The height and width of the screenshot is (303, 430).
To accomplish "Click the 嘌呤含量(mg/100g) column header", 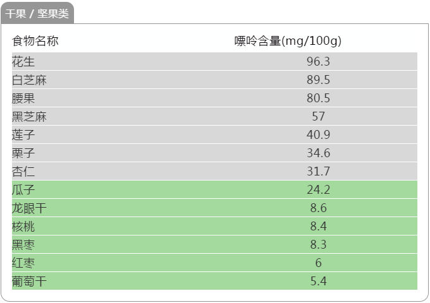I will [x=288, y=41].
